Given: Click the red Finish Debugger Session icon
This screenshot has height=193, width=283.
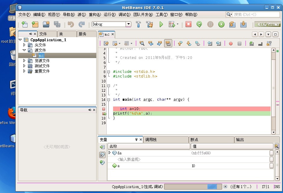Looking at the screenshot, I should click(x=188, y=25).
